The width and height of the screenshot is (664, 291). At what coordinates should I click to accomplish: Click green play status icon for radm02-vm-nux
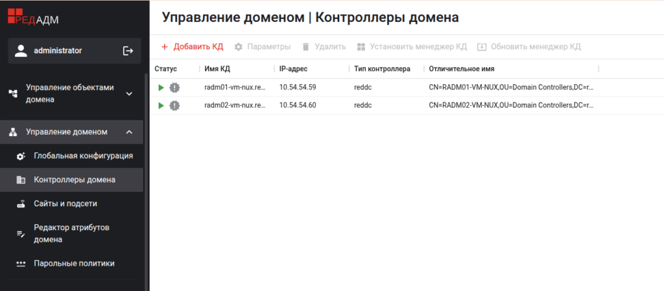[161, 106]
